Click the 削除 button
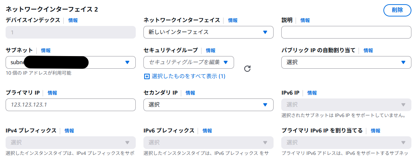Screen dimensions: 417x157 coord(397,10)
